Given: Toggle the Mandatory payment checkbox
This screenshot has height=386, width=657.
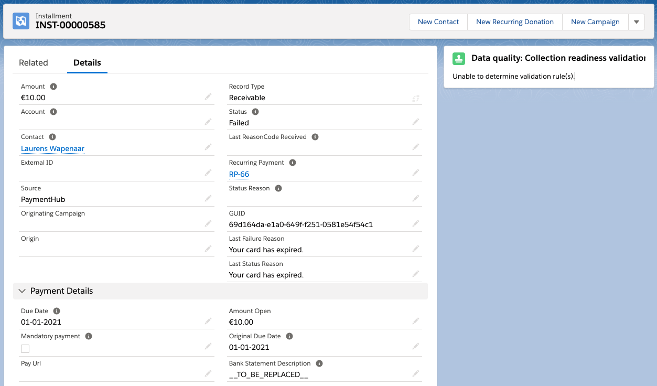Looking at the screenshot, I should point(25,349).
